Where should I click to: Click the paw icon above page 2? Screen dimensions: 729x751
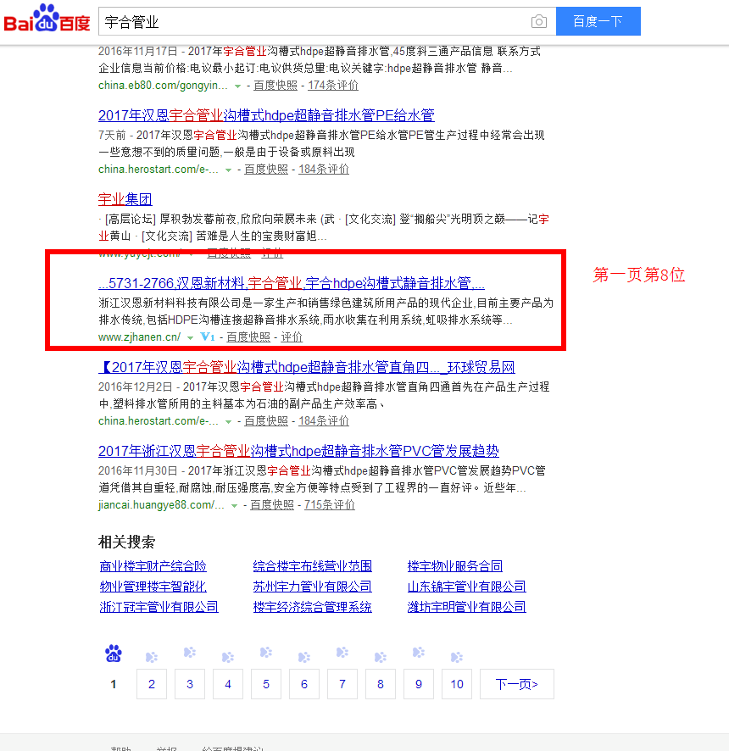pos(152,657)
